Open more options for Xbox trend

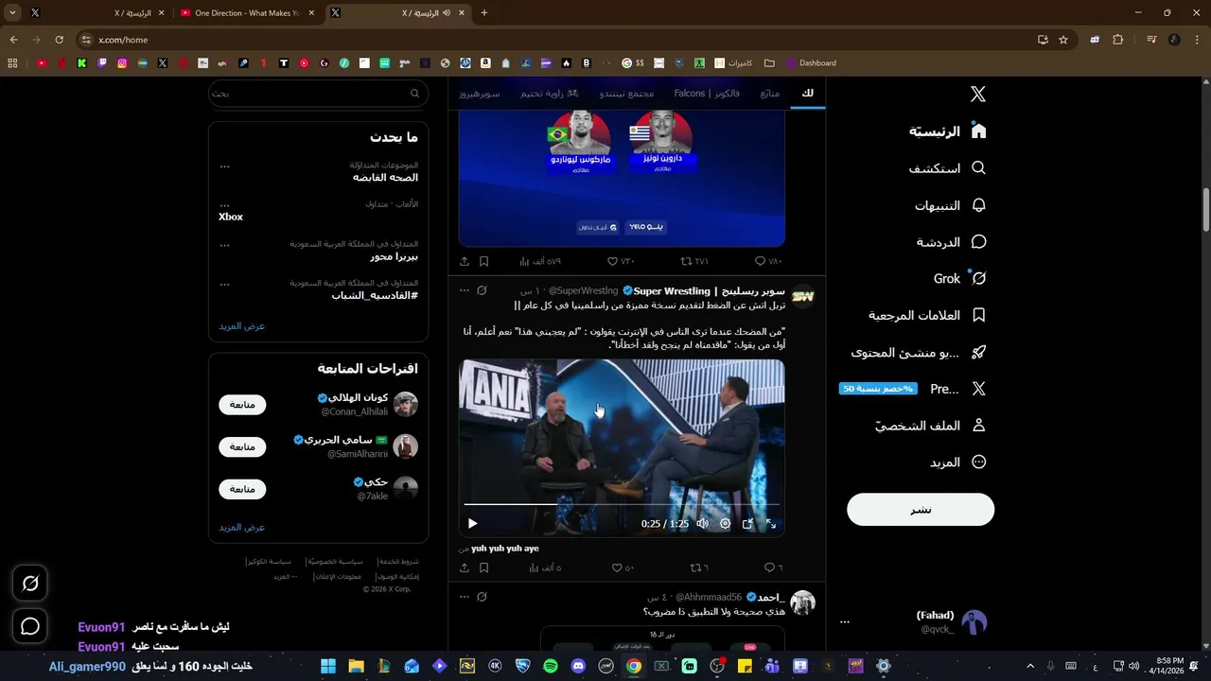click(224, 204)
